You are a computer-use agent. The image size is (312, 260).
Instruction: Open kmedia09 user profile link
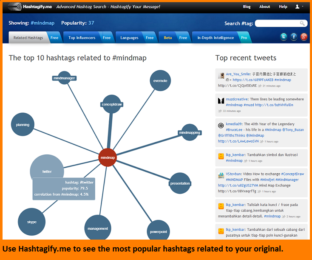click(234, 124)
